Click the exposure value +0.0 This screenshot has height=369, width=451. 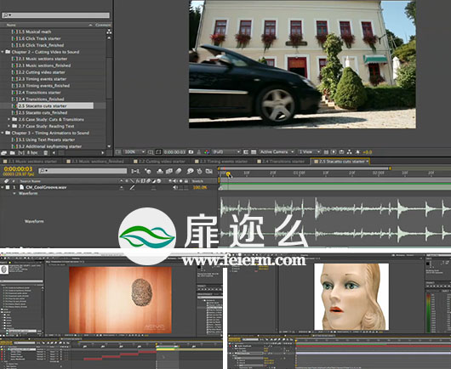[368, 152]
